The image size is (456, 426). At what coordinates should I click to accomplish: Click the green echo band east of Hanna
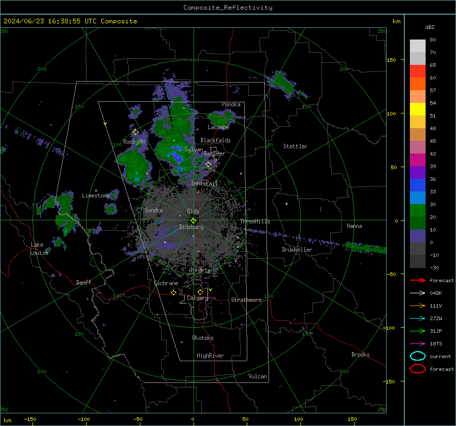point(365,248)
